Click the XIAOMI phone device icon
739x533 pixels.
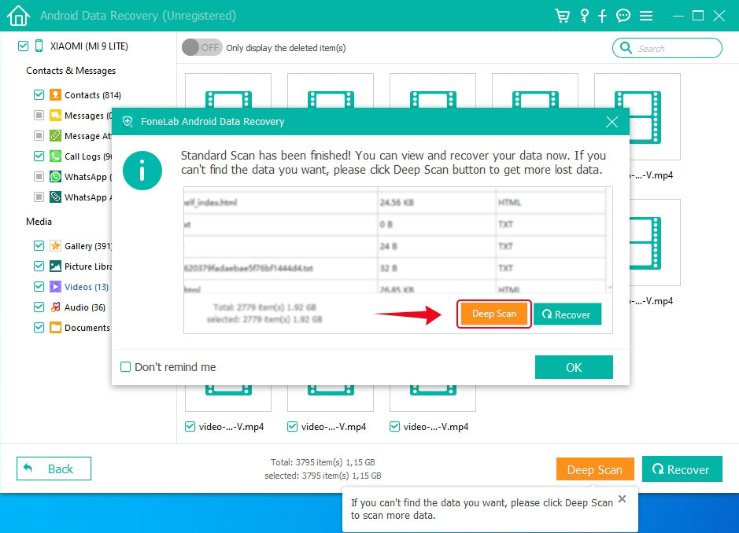point(39,46)
